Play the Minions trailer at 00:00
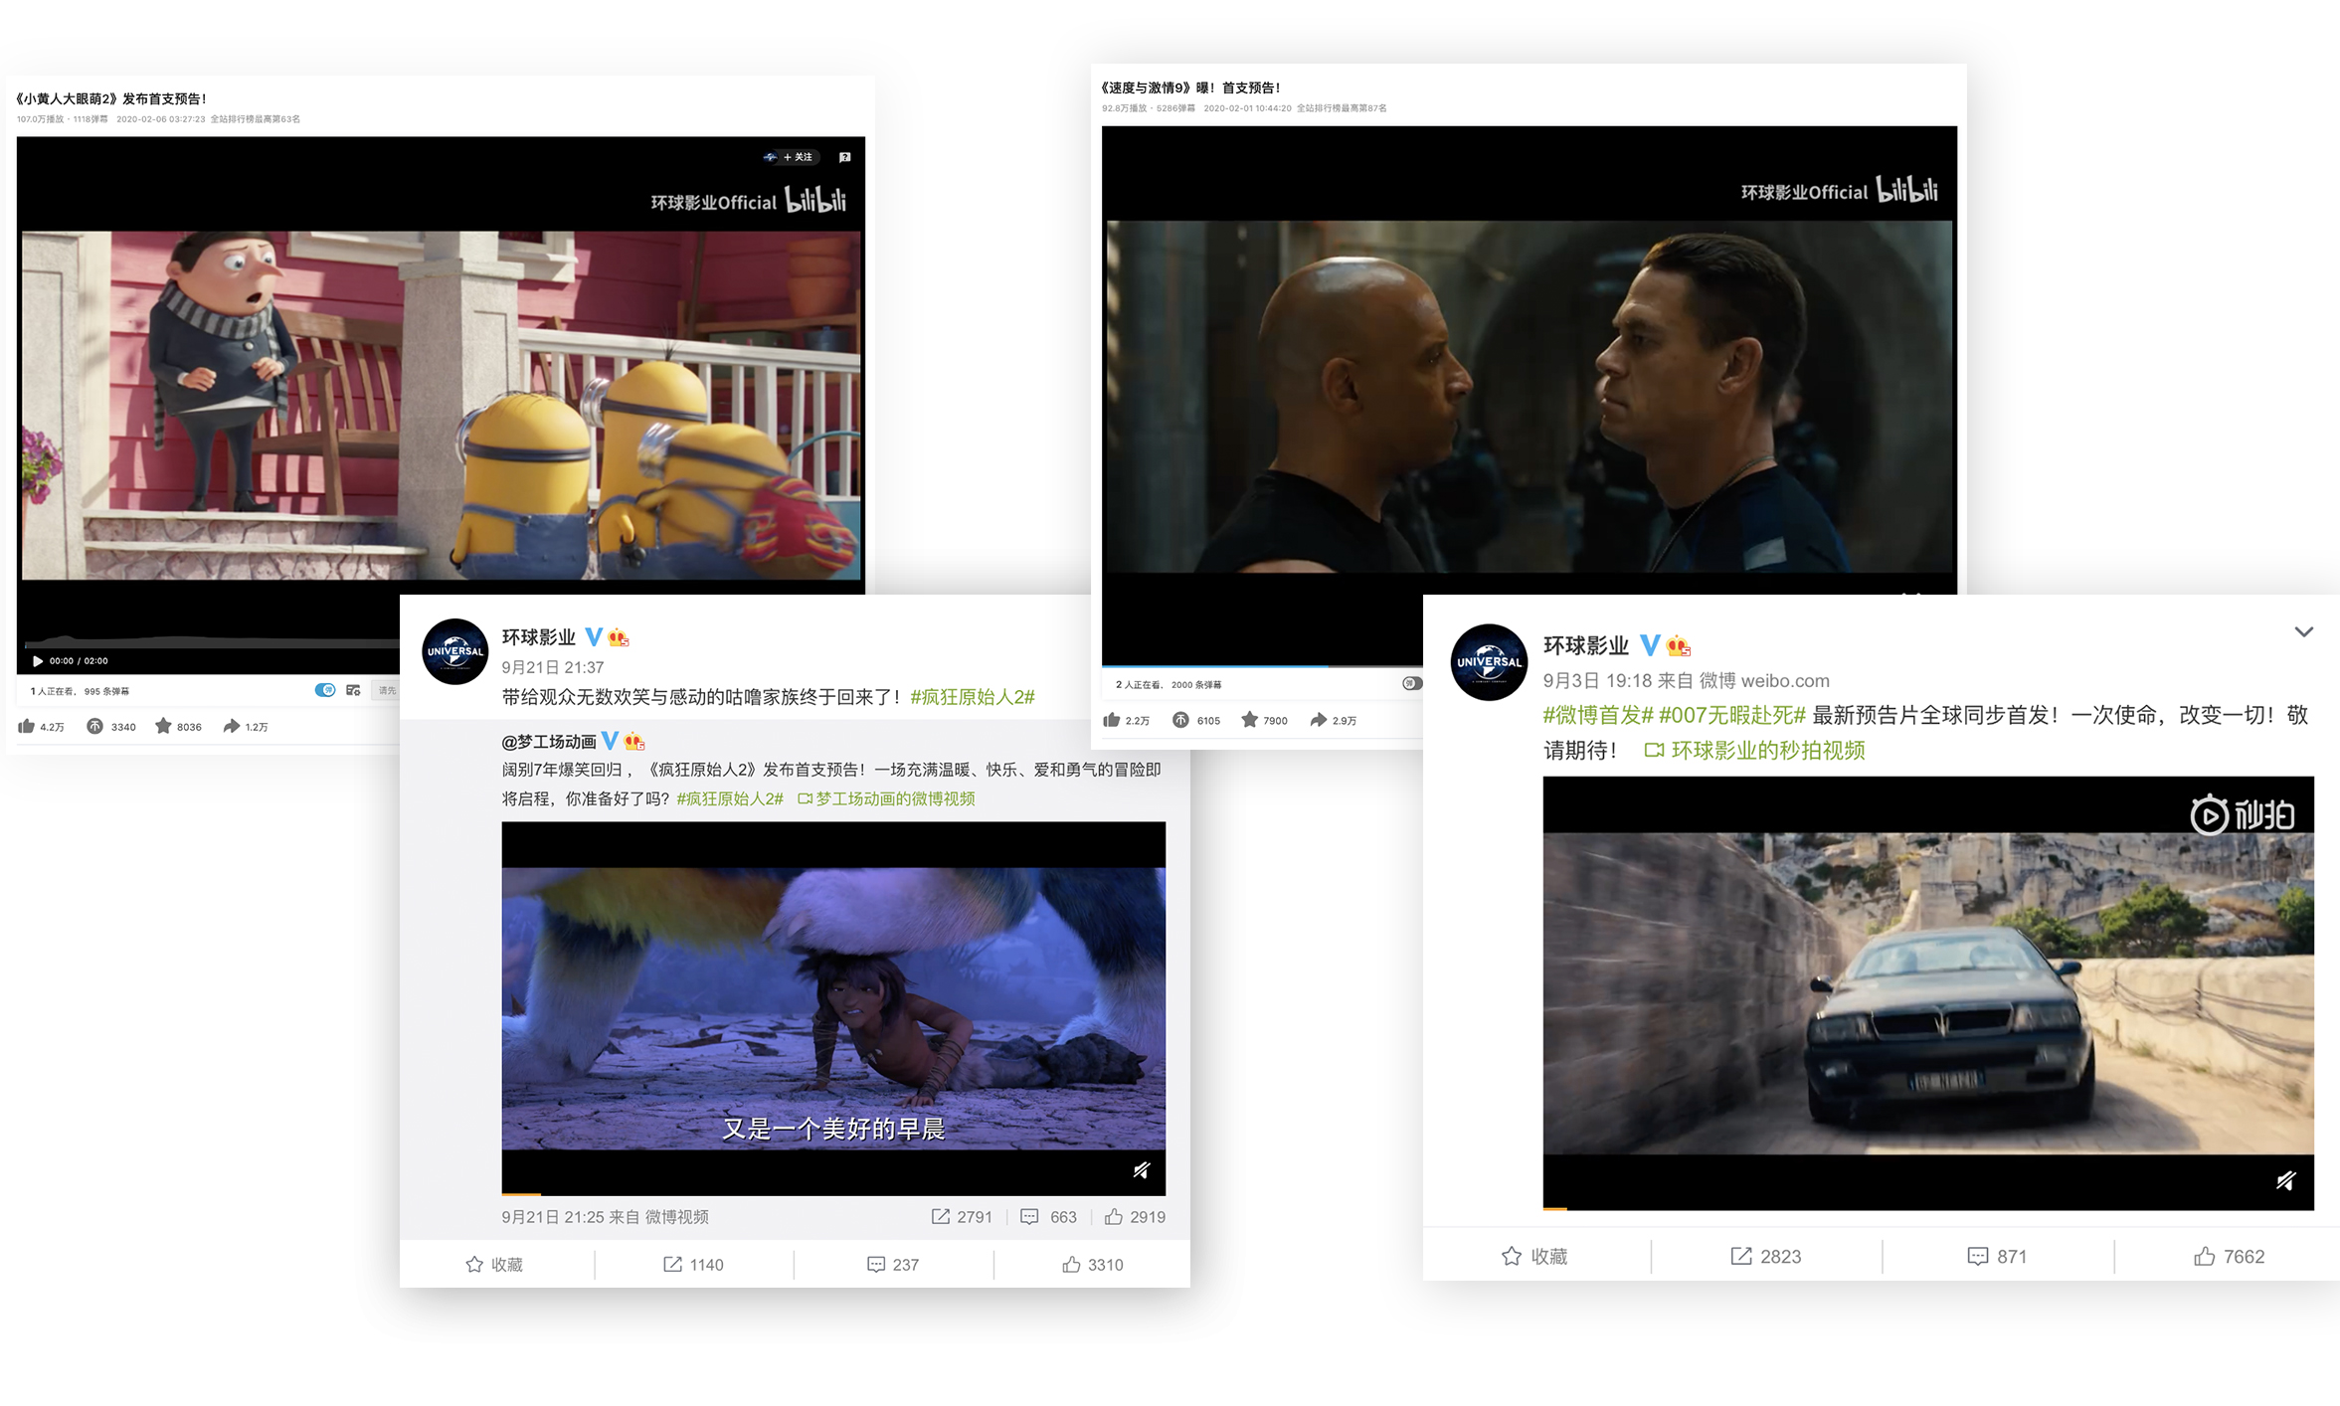 (37, 660)
